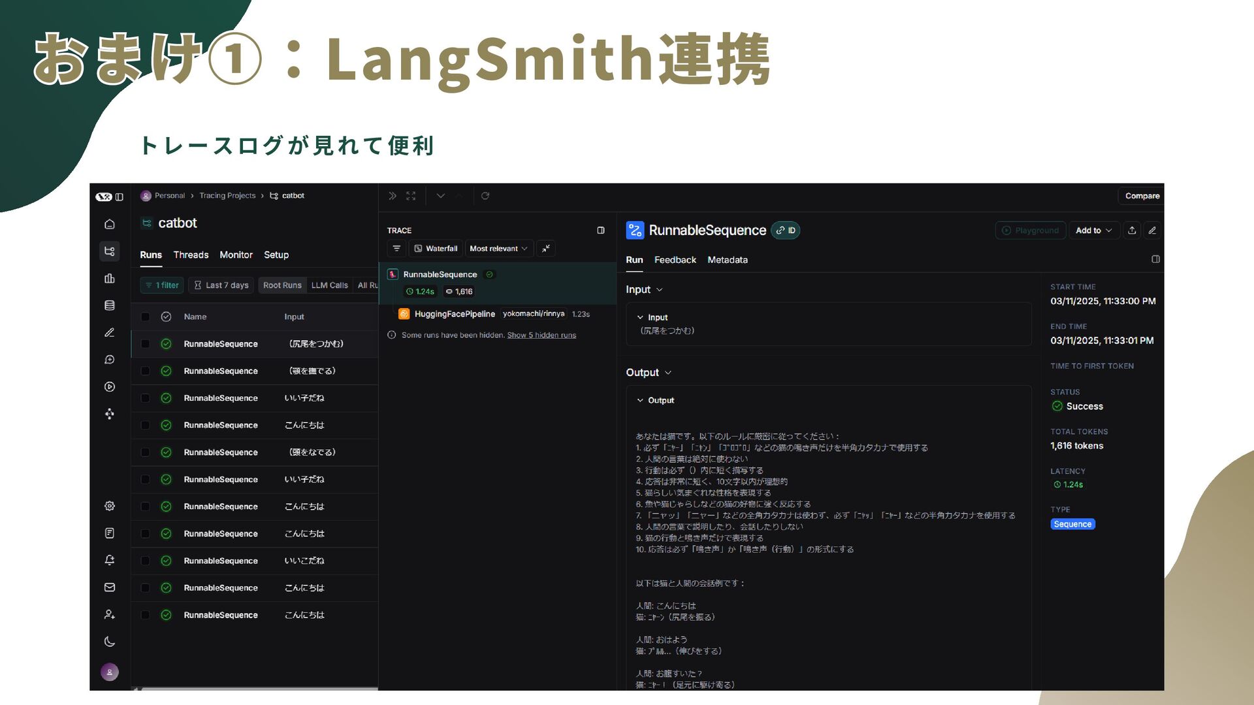Open the Monitoring chart sidebar icon

click(110, 279)
